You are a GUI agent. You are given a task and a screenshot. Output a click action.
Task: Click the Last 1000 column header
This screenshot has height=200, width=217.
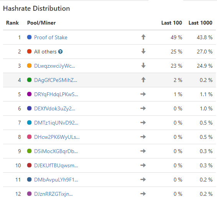pos(201,23)
